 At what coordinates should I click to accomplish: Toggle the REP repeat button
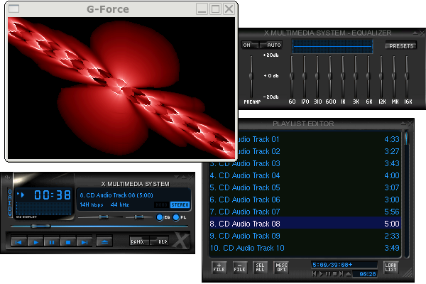click(x=160, y=241)
